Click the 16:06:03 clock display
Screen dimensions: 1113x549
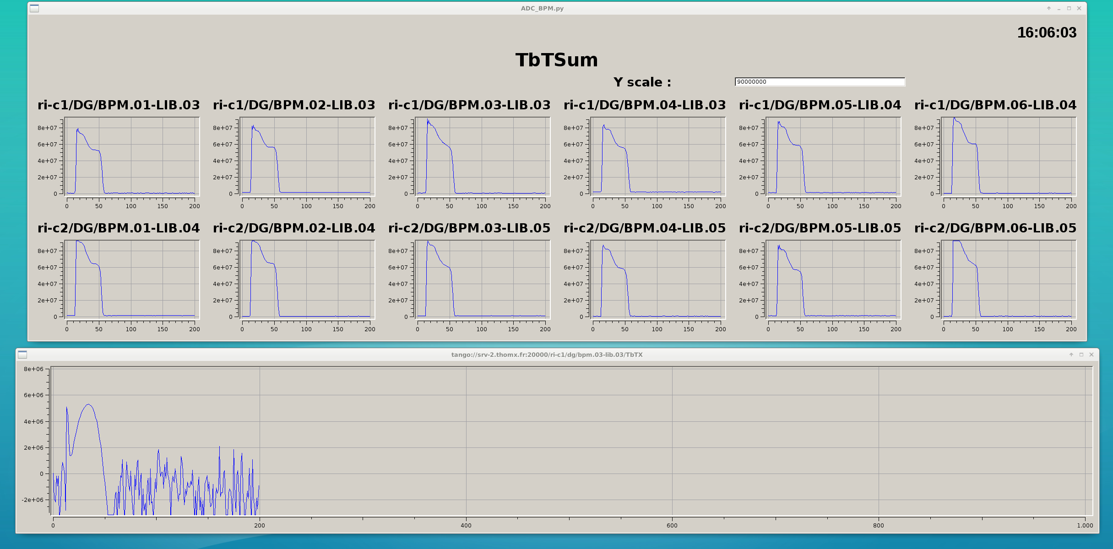click(x=1047, y=32)
